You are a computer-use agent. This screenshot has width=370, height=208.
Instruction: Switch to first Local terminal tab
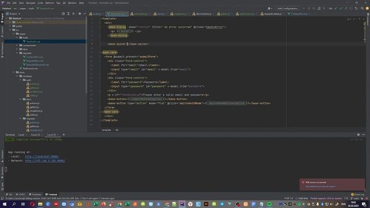point(21,135)
